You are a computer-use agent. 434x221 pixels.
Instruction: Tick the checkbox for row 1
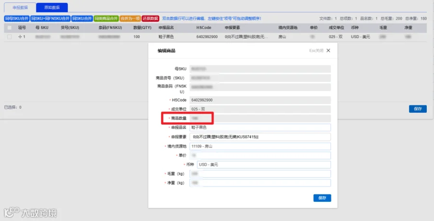coord(10,37)
